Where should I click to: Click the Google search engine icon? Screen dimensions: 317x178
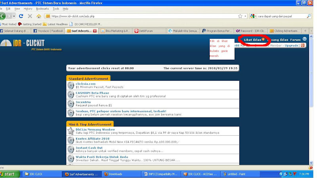(252, 16)
